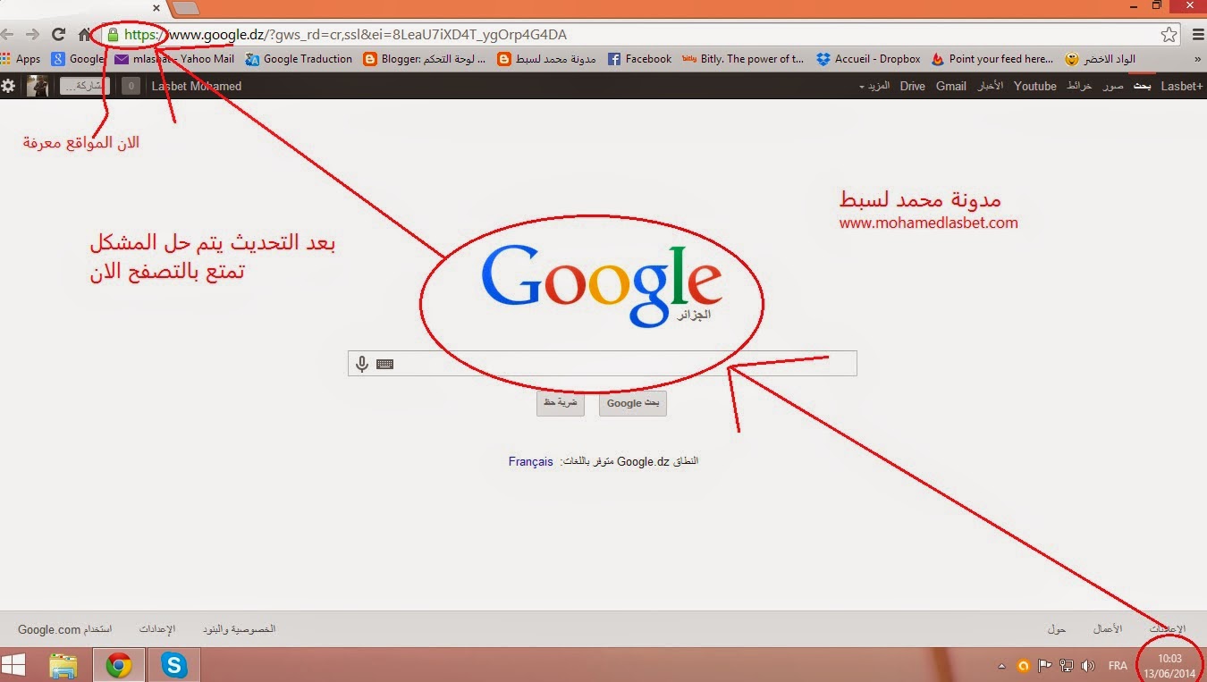The image size is (1207, 682).
Task: Click the browser Back arrow
Action: [7, 35]
